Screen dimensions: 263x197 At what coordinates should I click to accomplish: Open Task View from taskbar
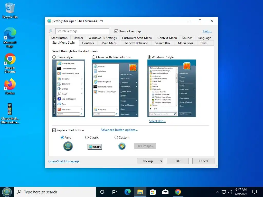(115, 192)
